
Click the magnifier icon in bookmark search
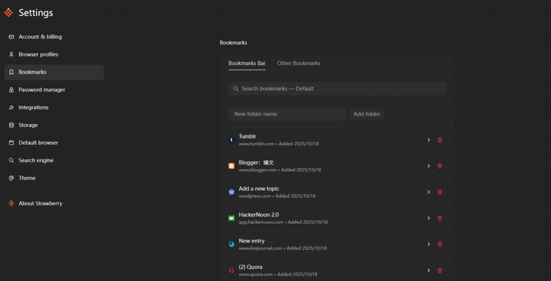[x=236, y=89]
